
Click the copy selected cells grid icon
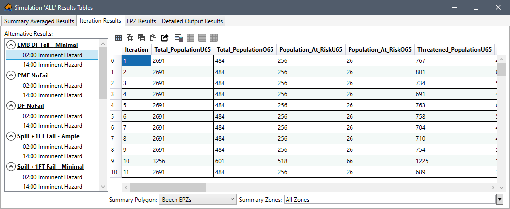(130, 38)
